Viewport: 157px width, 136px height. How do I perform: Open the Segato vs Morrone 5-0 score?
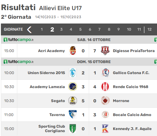pyautogui.click(x=89, y=101)
